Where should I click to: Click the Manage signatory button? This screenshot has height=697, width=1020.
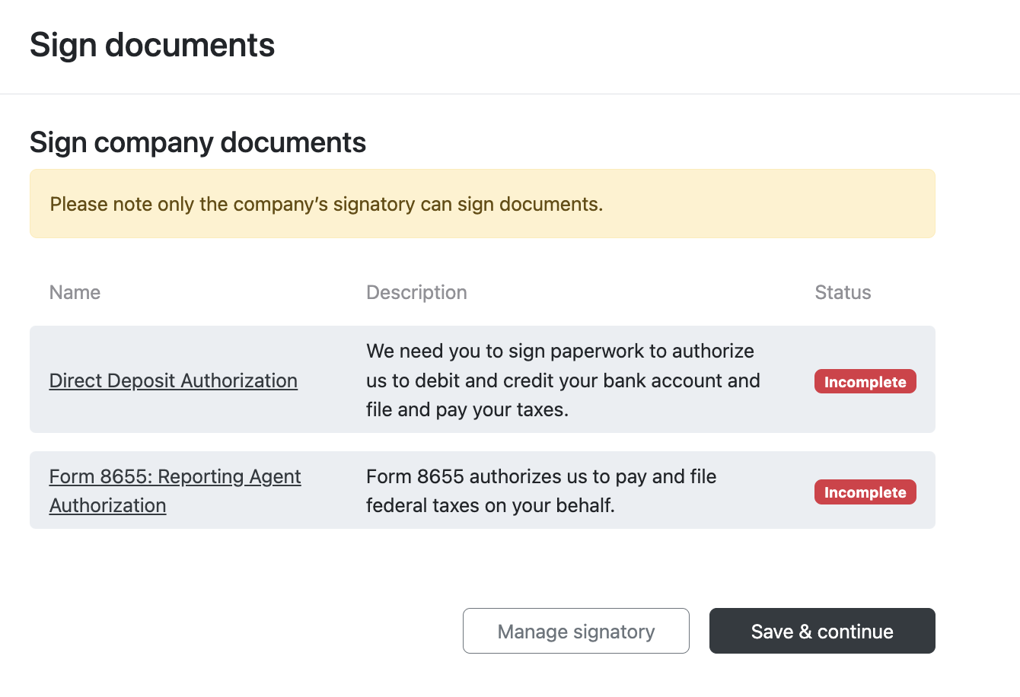(575, 631)
